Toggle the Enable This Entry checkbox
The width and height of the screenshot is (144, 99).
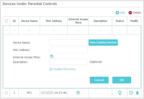point(51,69)
